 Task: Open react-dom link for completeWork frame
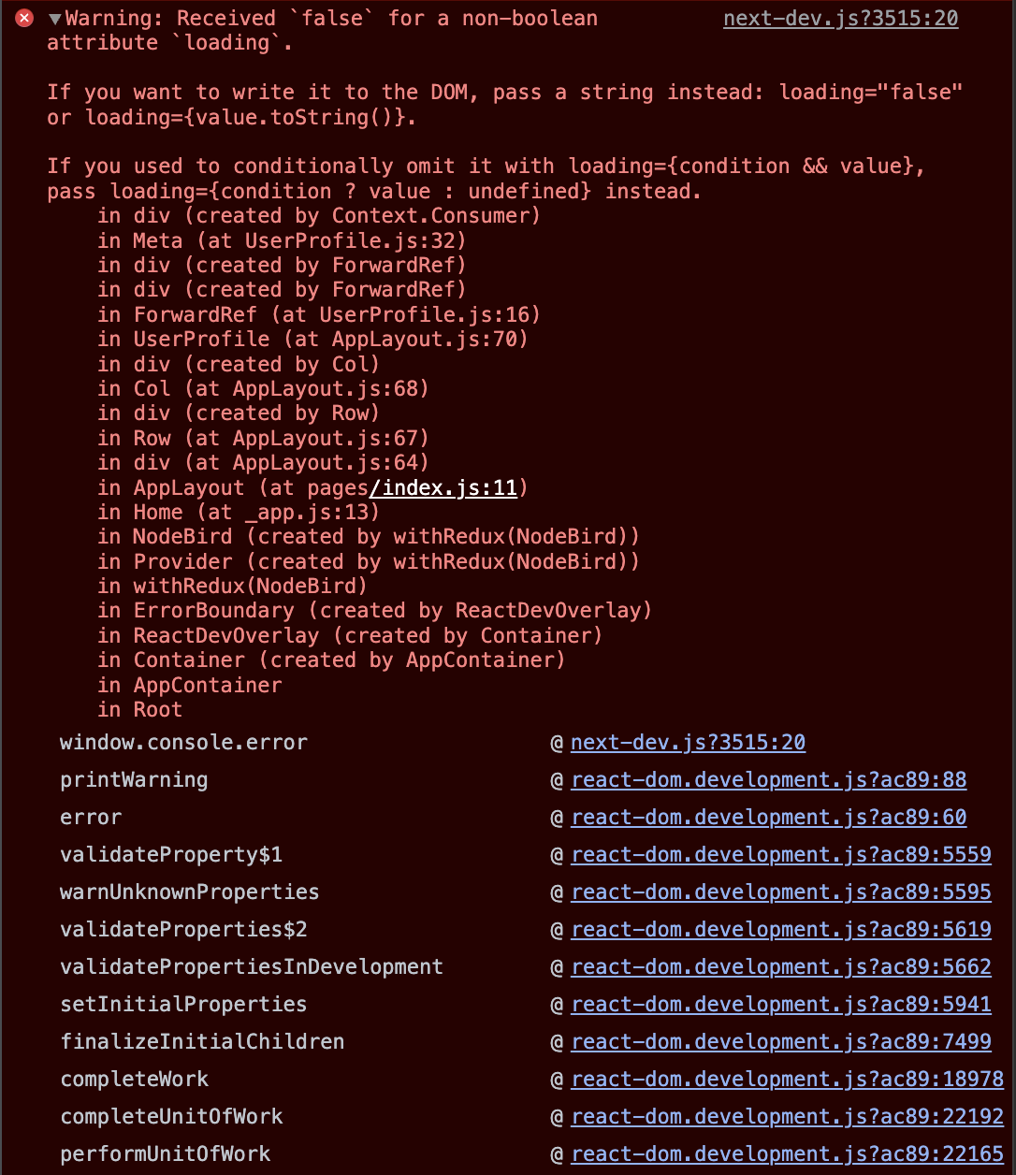tap(787, 1080)
